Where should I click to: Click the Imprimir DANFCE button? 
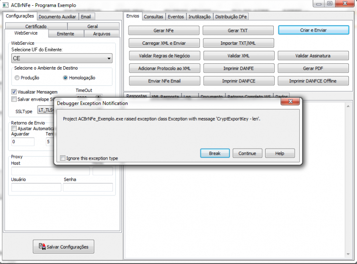coord(238,81)
